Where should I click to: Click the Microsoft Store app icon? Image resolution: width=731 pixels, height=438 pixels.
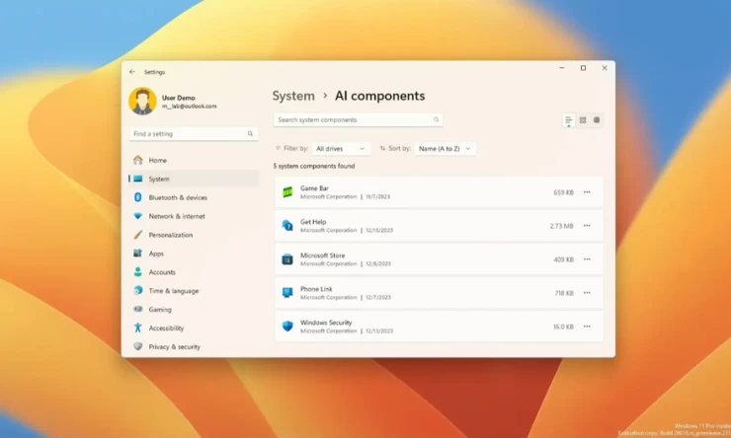[287, 259]
